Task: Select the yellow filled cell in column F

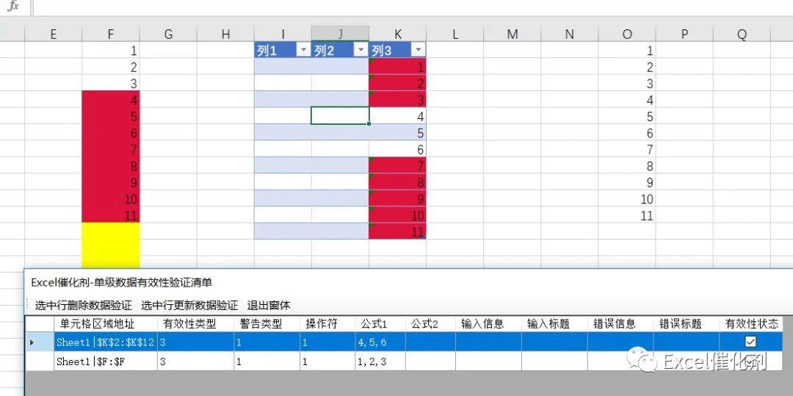Action: pyautogui.click(x=111, y=245)
